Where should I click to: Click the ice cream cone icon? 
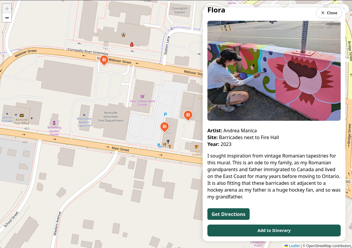[x=170, y=147]
